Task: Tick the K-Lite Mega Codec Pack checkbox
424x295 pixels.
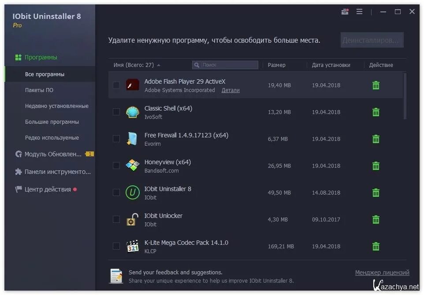Action: tap(116, 246)
